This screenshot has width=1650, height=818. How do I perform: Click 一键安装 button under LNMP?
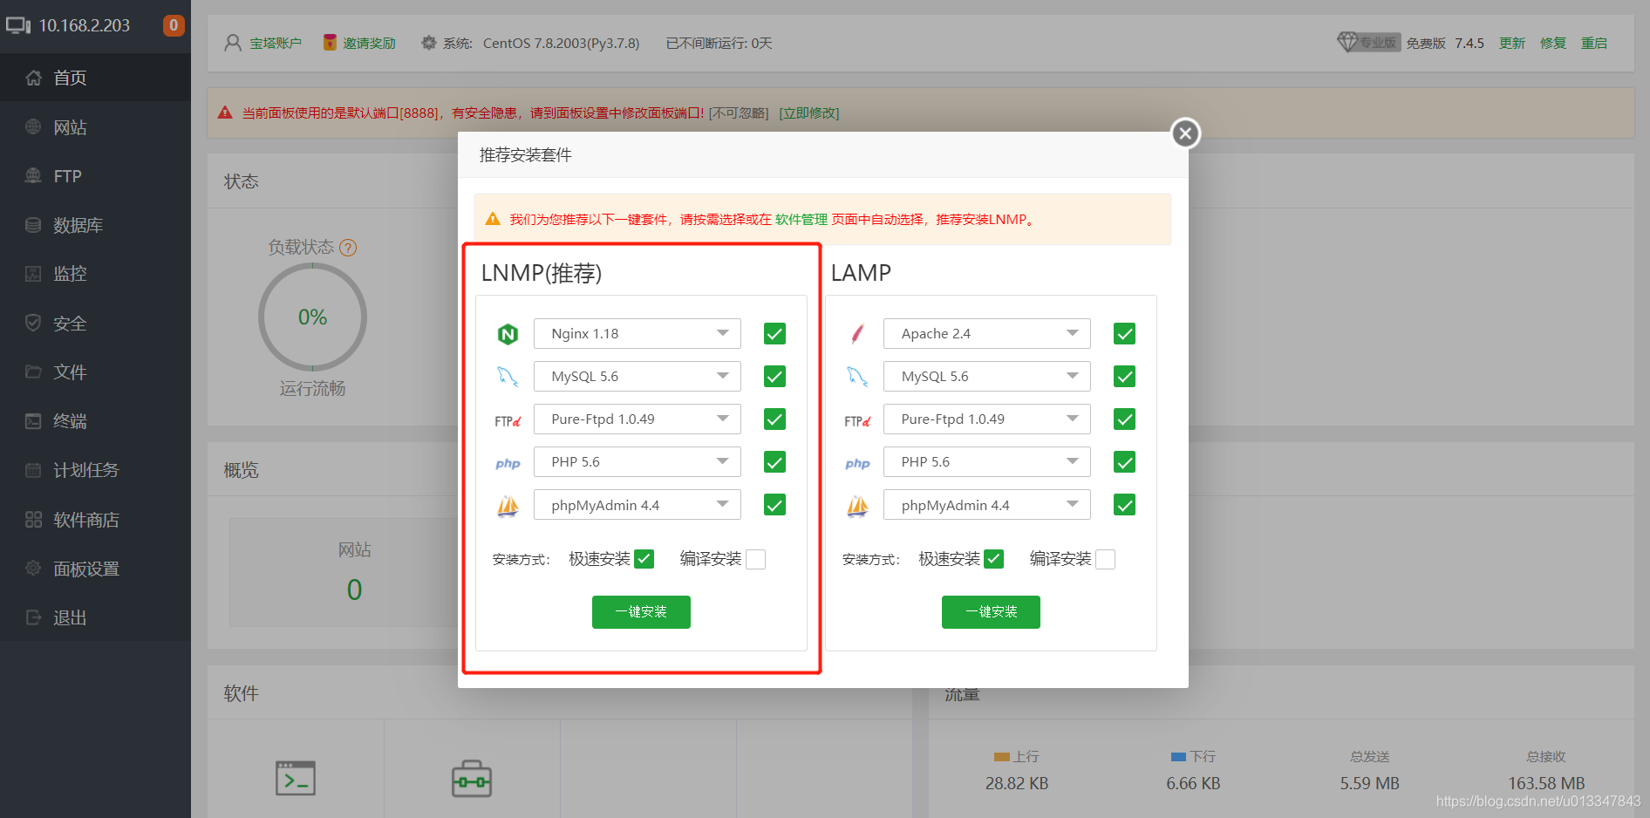click(x=641, y=612)
